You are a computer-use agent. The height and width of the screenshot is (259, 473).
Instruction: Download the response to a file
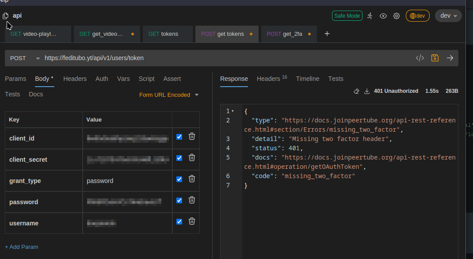point(366,91)
